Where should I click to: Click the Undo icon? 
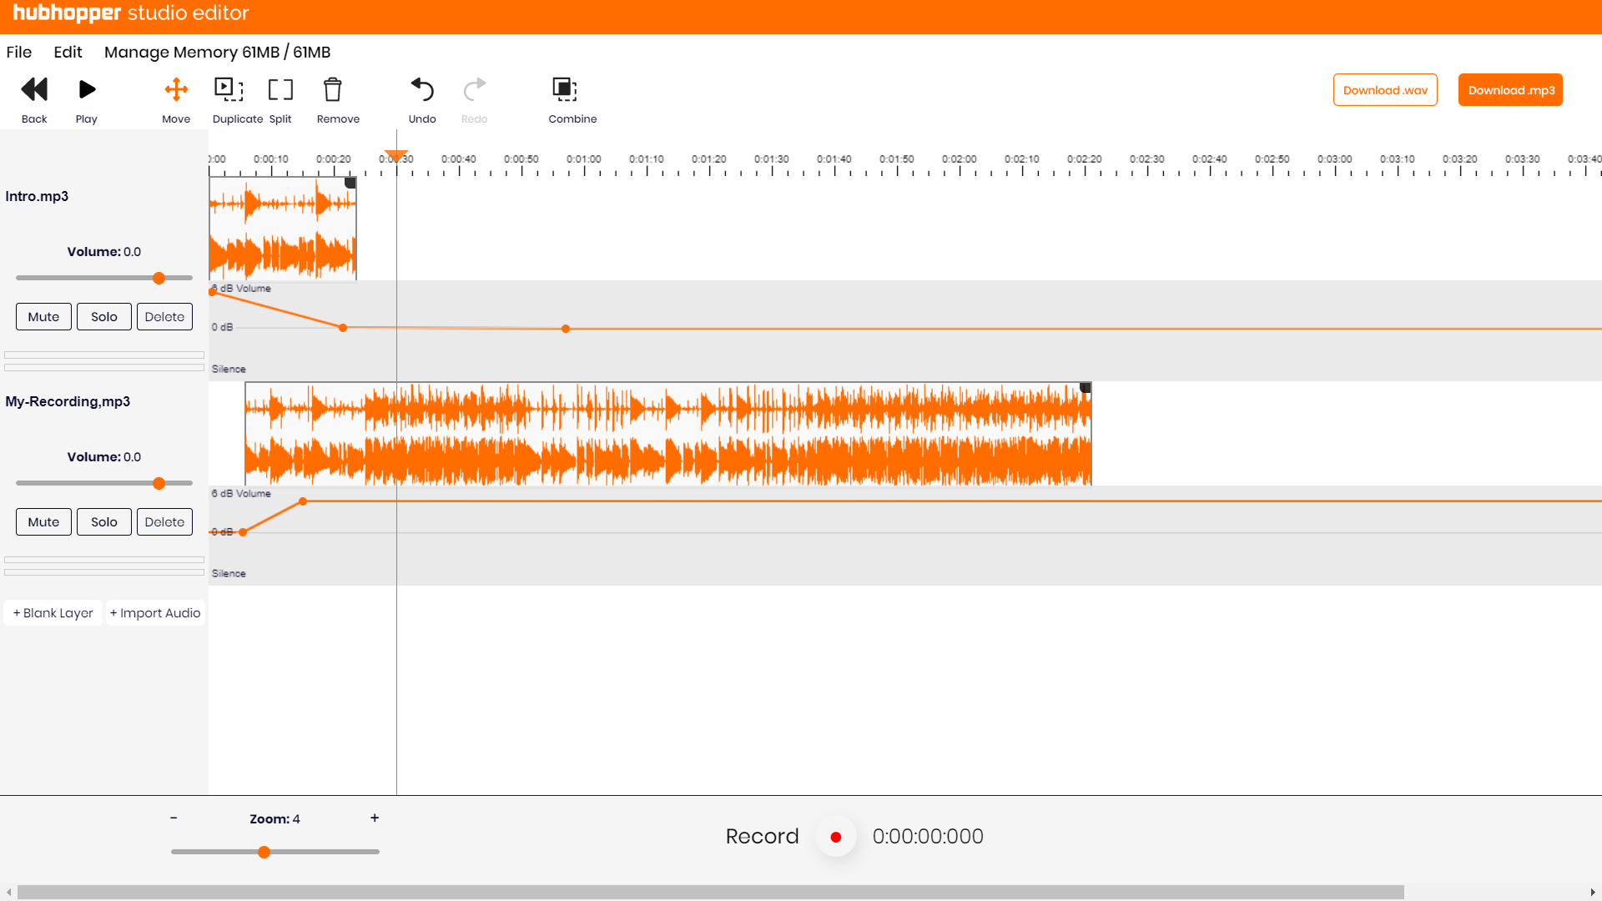(x=422, y=89)
